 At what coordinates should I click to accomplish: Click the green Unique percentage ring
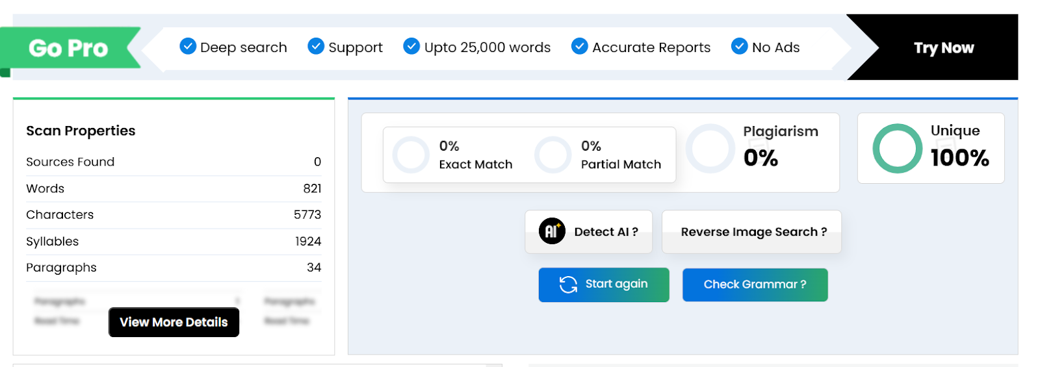[897, 149]
